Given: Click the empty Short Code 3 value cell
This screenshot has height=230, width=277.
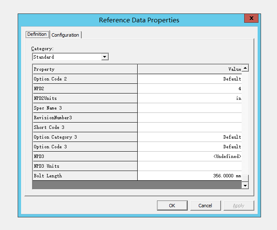Looking at the screenshot, I should (189, 127).
